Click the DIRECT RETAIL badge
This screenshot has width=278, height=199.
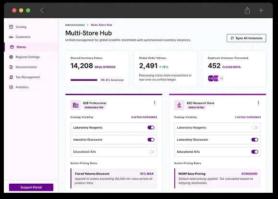pos(196,108)
